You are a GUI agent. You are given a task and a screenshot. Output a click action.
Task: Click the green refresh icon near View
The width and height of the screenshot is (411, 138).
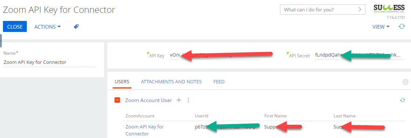pos(401,26)
